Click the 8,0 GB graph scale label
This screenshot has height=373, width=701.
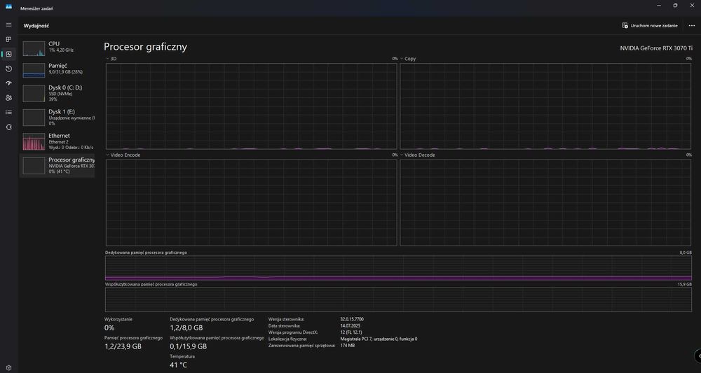coord(686,253)
